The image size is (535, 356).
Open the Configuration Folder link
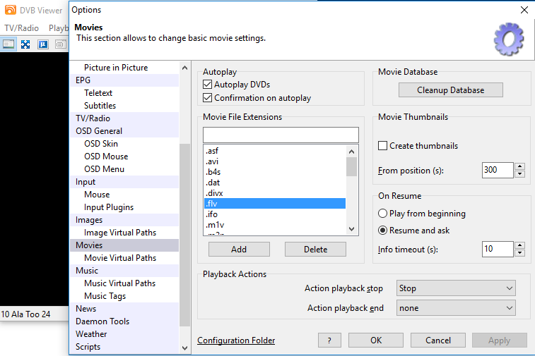click(x=236, y=340)
